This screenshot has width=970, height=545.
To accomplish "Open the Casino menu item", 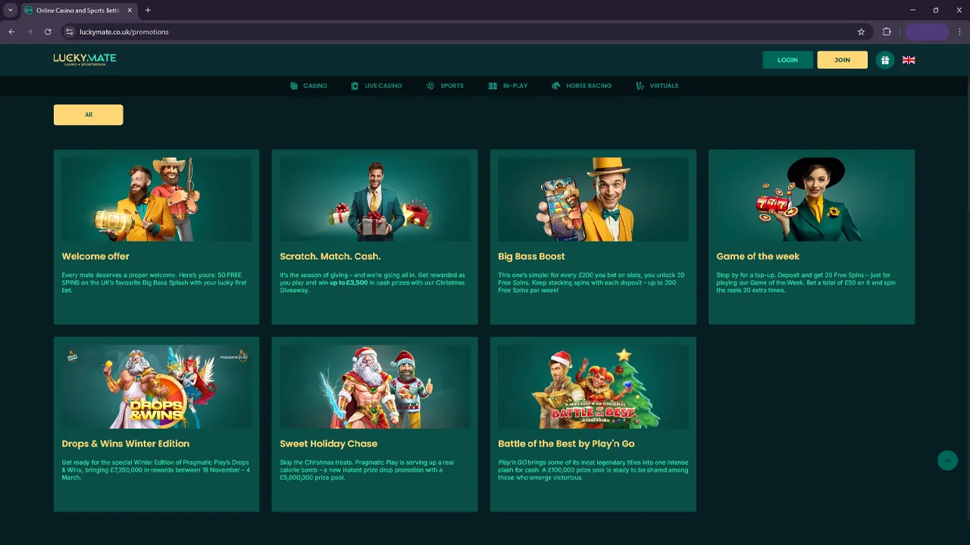I will (308, 86).
